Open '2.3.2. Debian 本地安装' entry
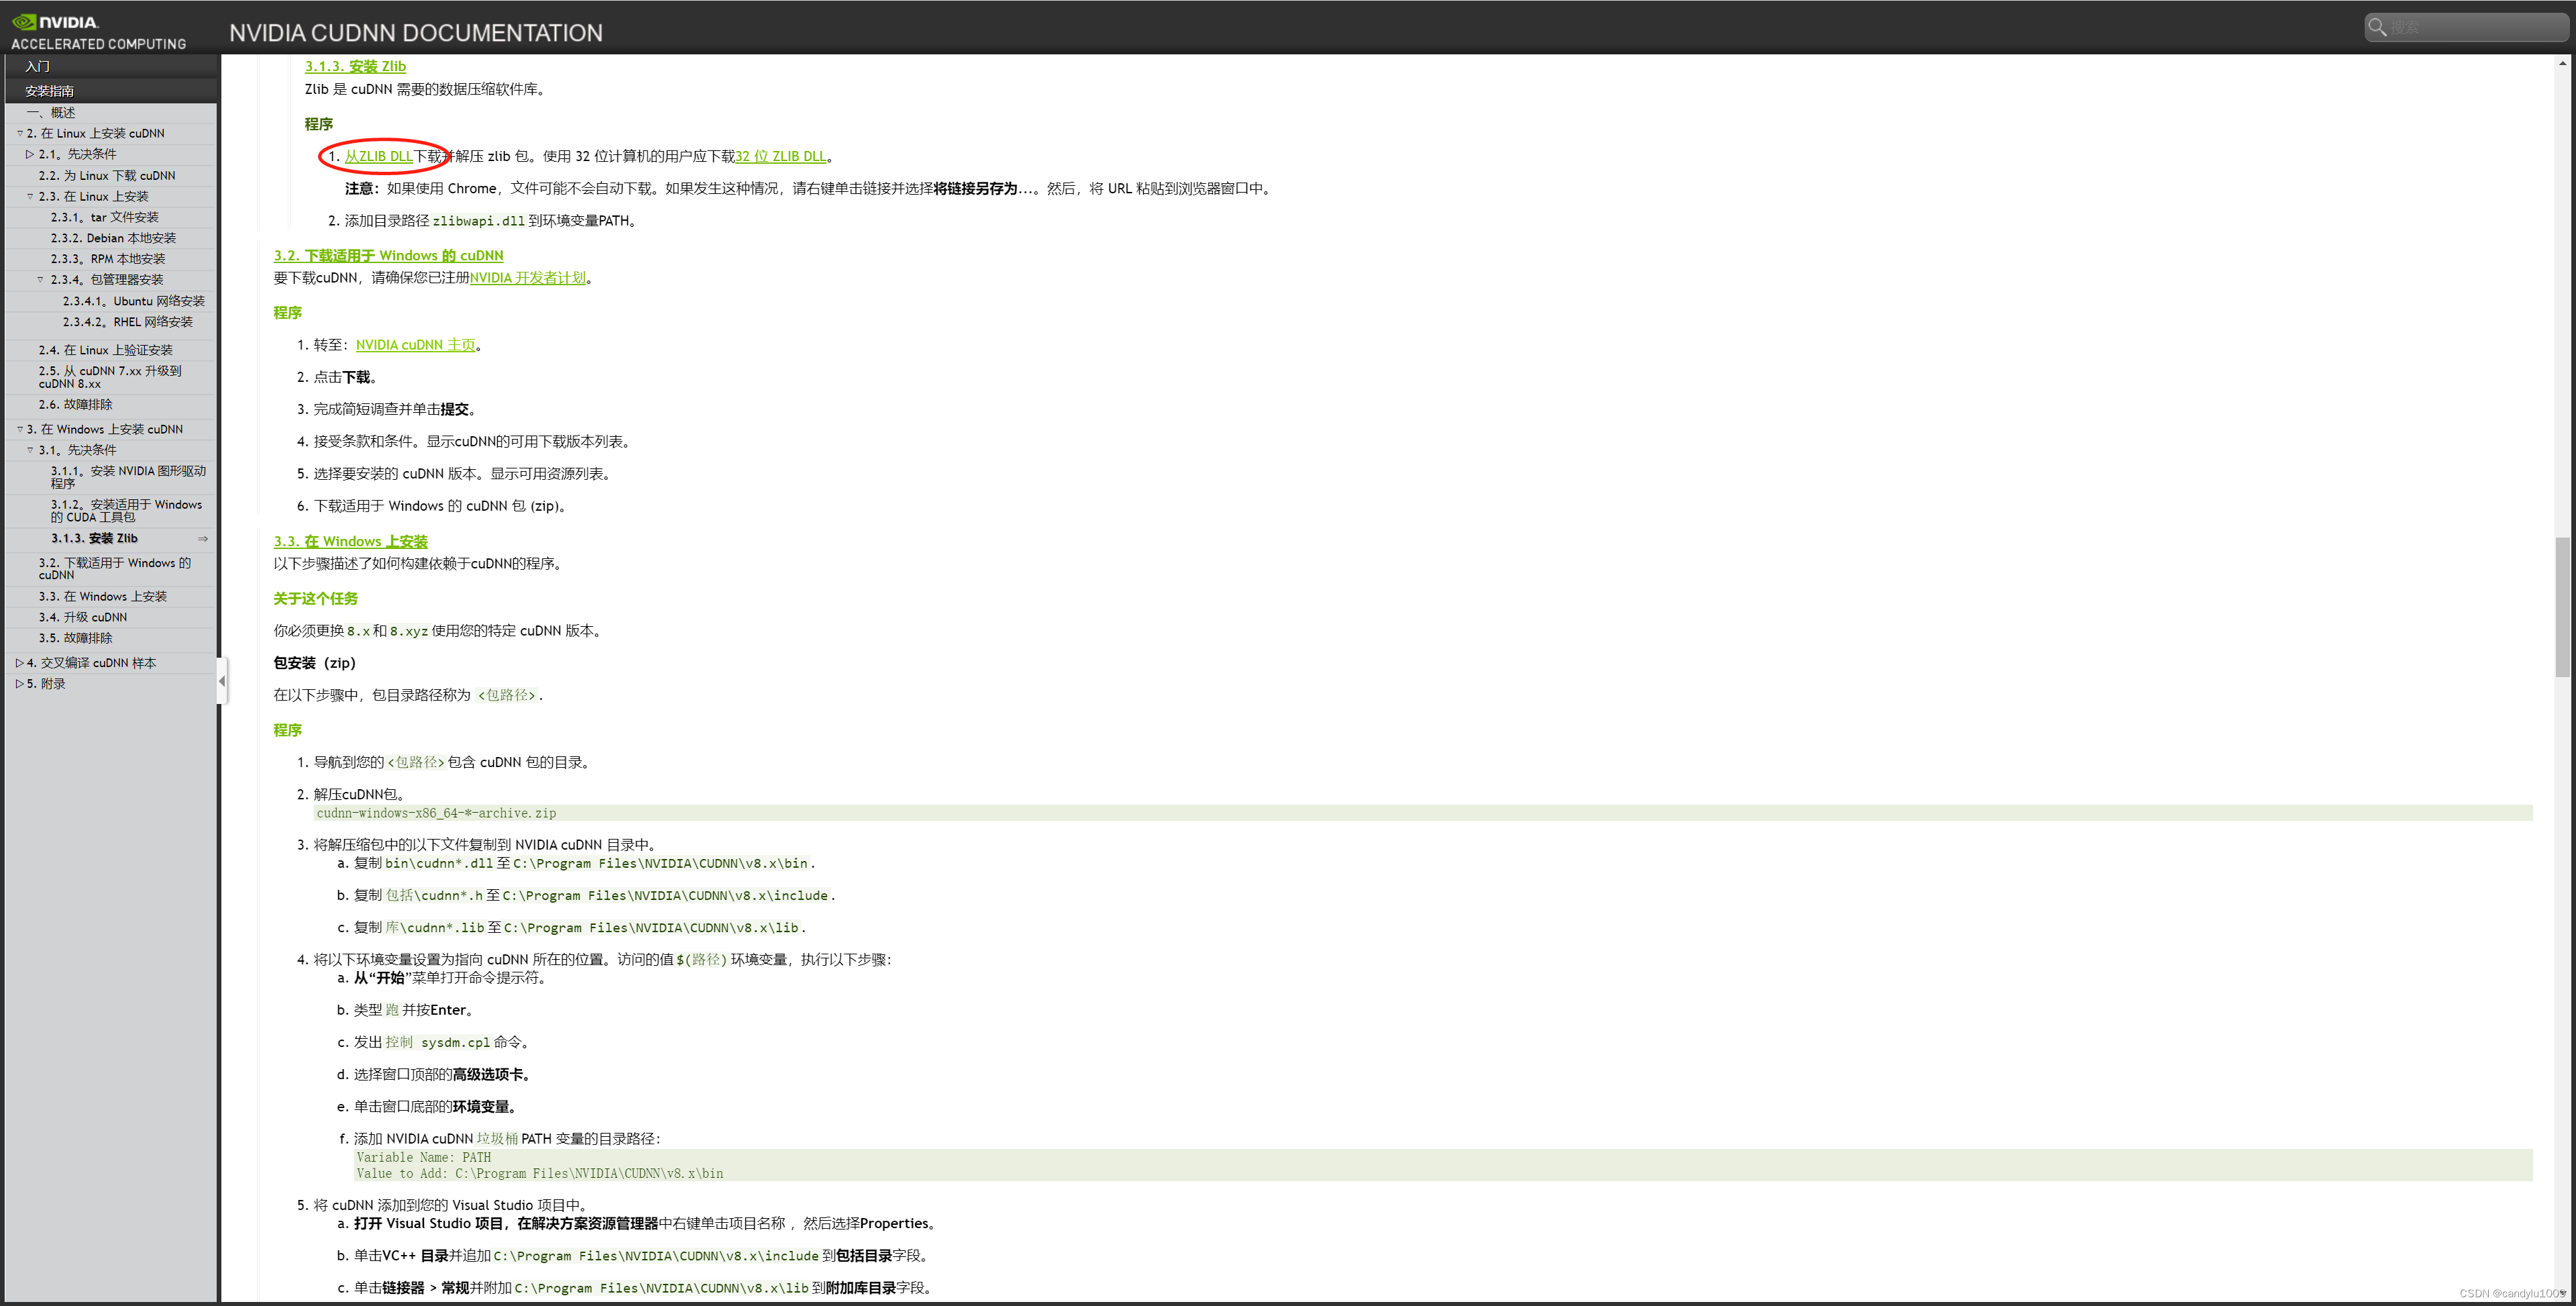The image size is (2576, 1306). (x=113, y=238)
